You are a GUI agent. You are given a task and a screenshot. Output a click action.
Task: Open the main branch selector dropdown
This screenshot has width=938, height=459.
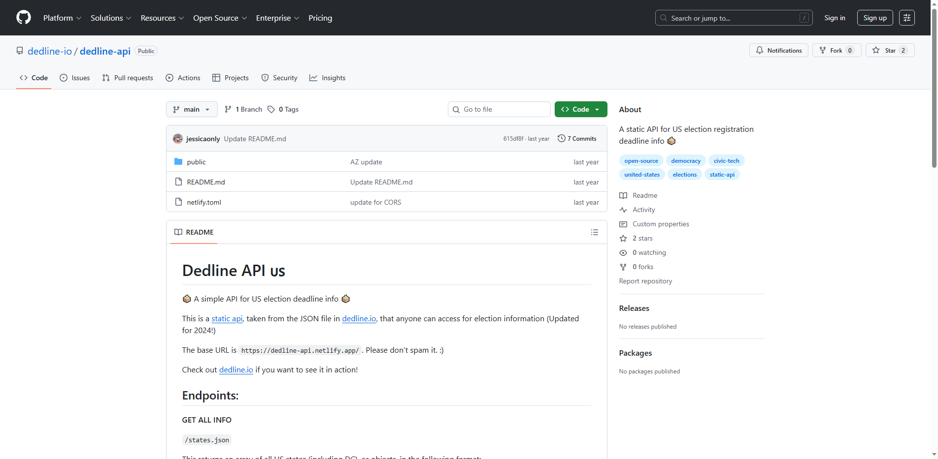coord(192,109)
